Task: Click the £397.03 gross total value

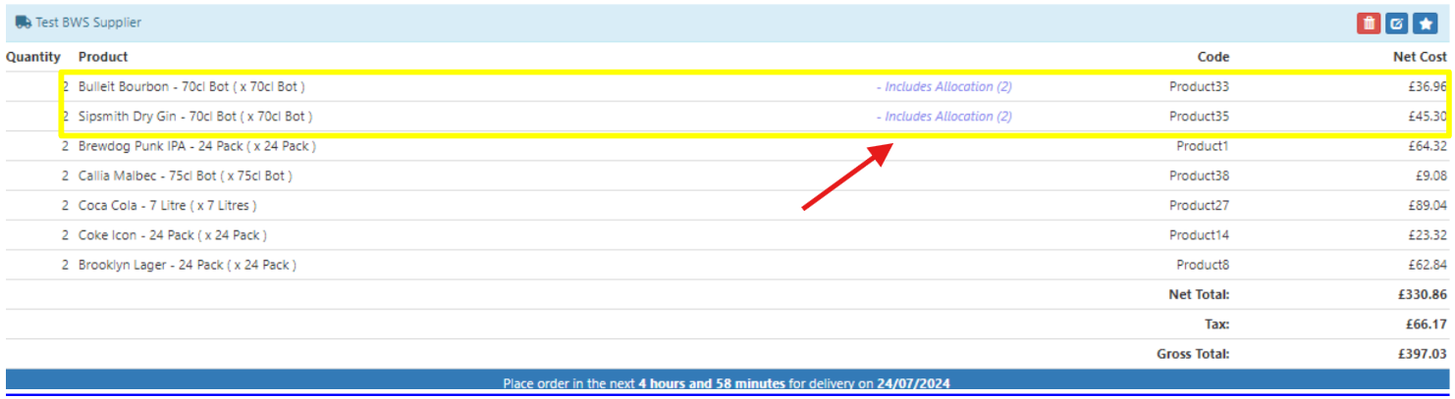Action: pos(1423,354)
